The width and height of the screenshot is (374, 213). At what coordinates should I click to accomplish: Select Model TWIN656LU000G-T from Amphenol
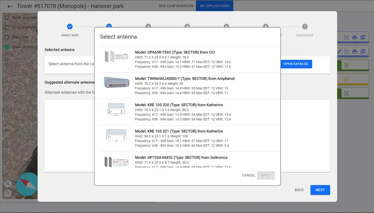tap(190, 86)
